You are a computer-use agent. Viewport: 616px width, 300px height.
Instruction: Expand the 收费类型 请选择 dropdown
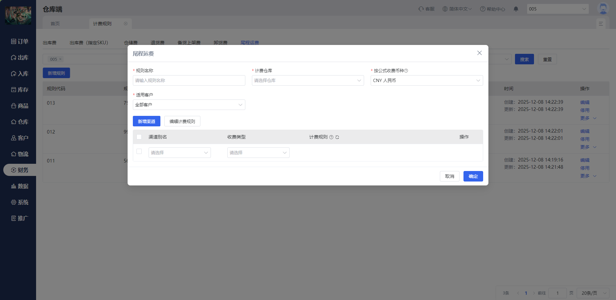point(258,152)
